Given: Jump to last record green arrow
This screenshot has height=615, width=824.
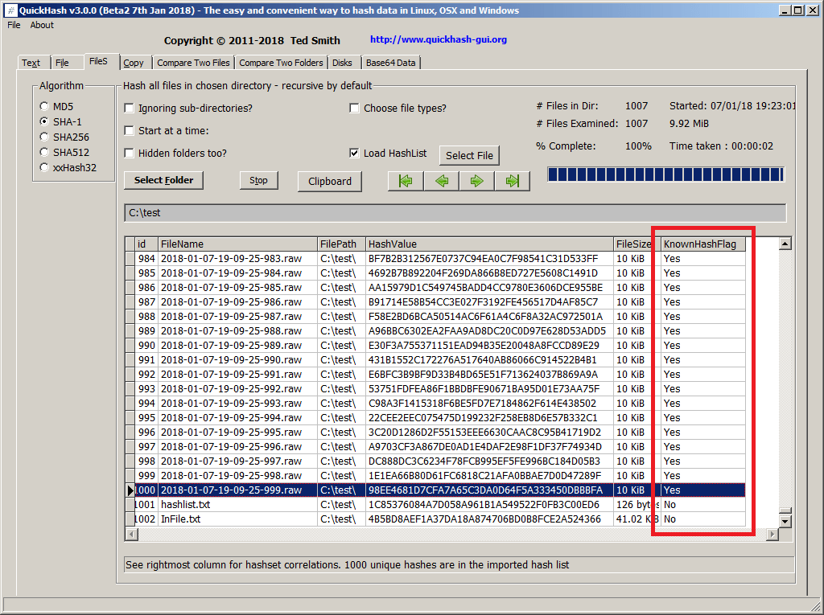Looking at the screenshot, I should click(x=512, y=181).
